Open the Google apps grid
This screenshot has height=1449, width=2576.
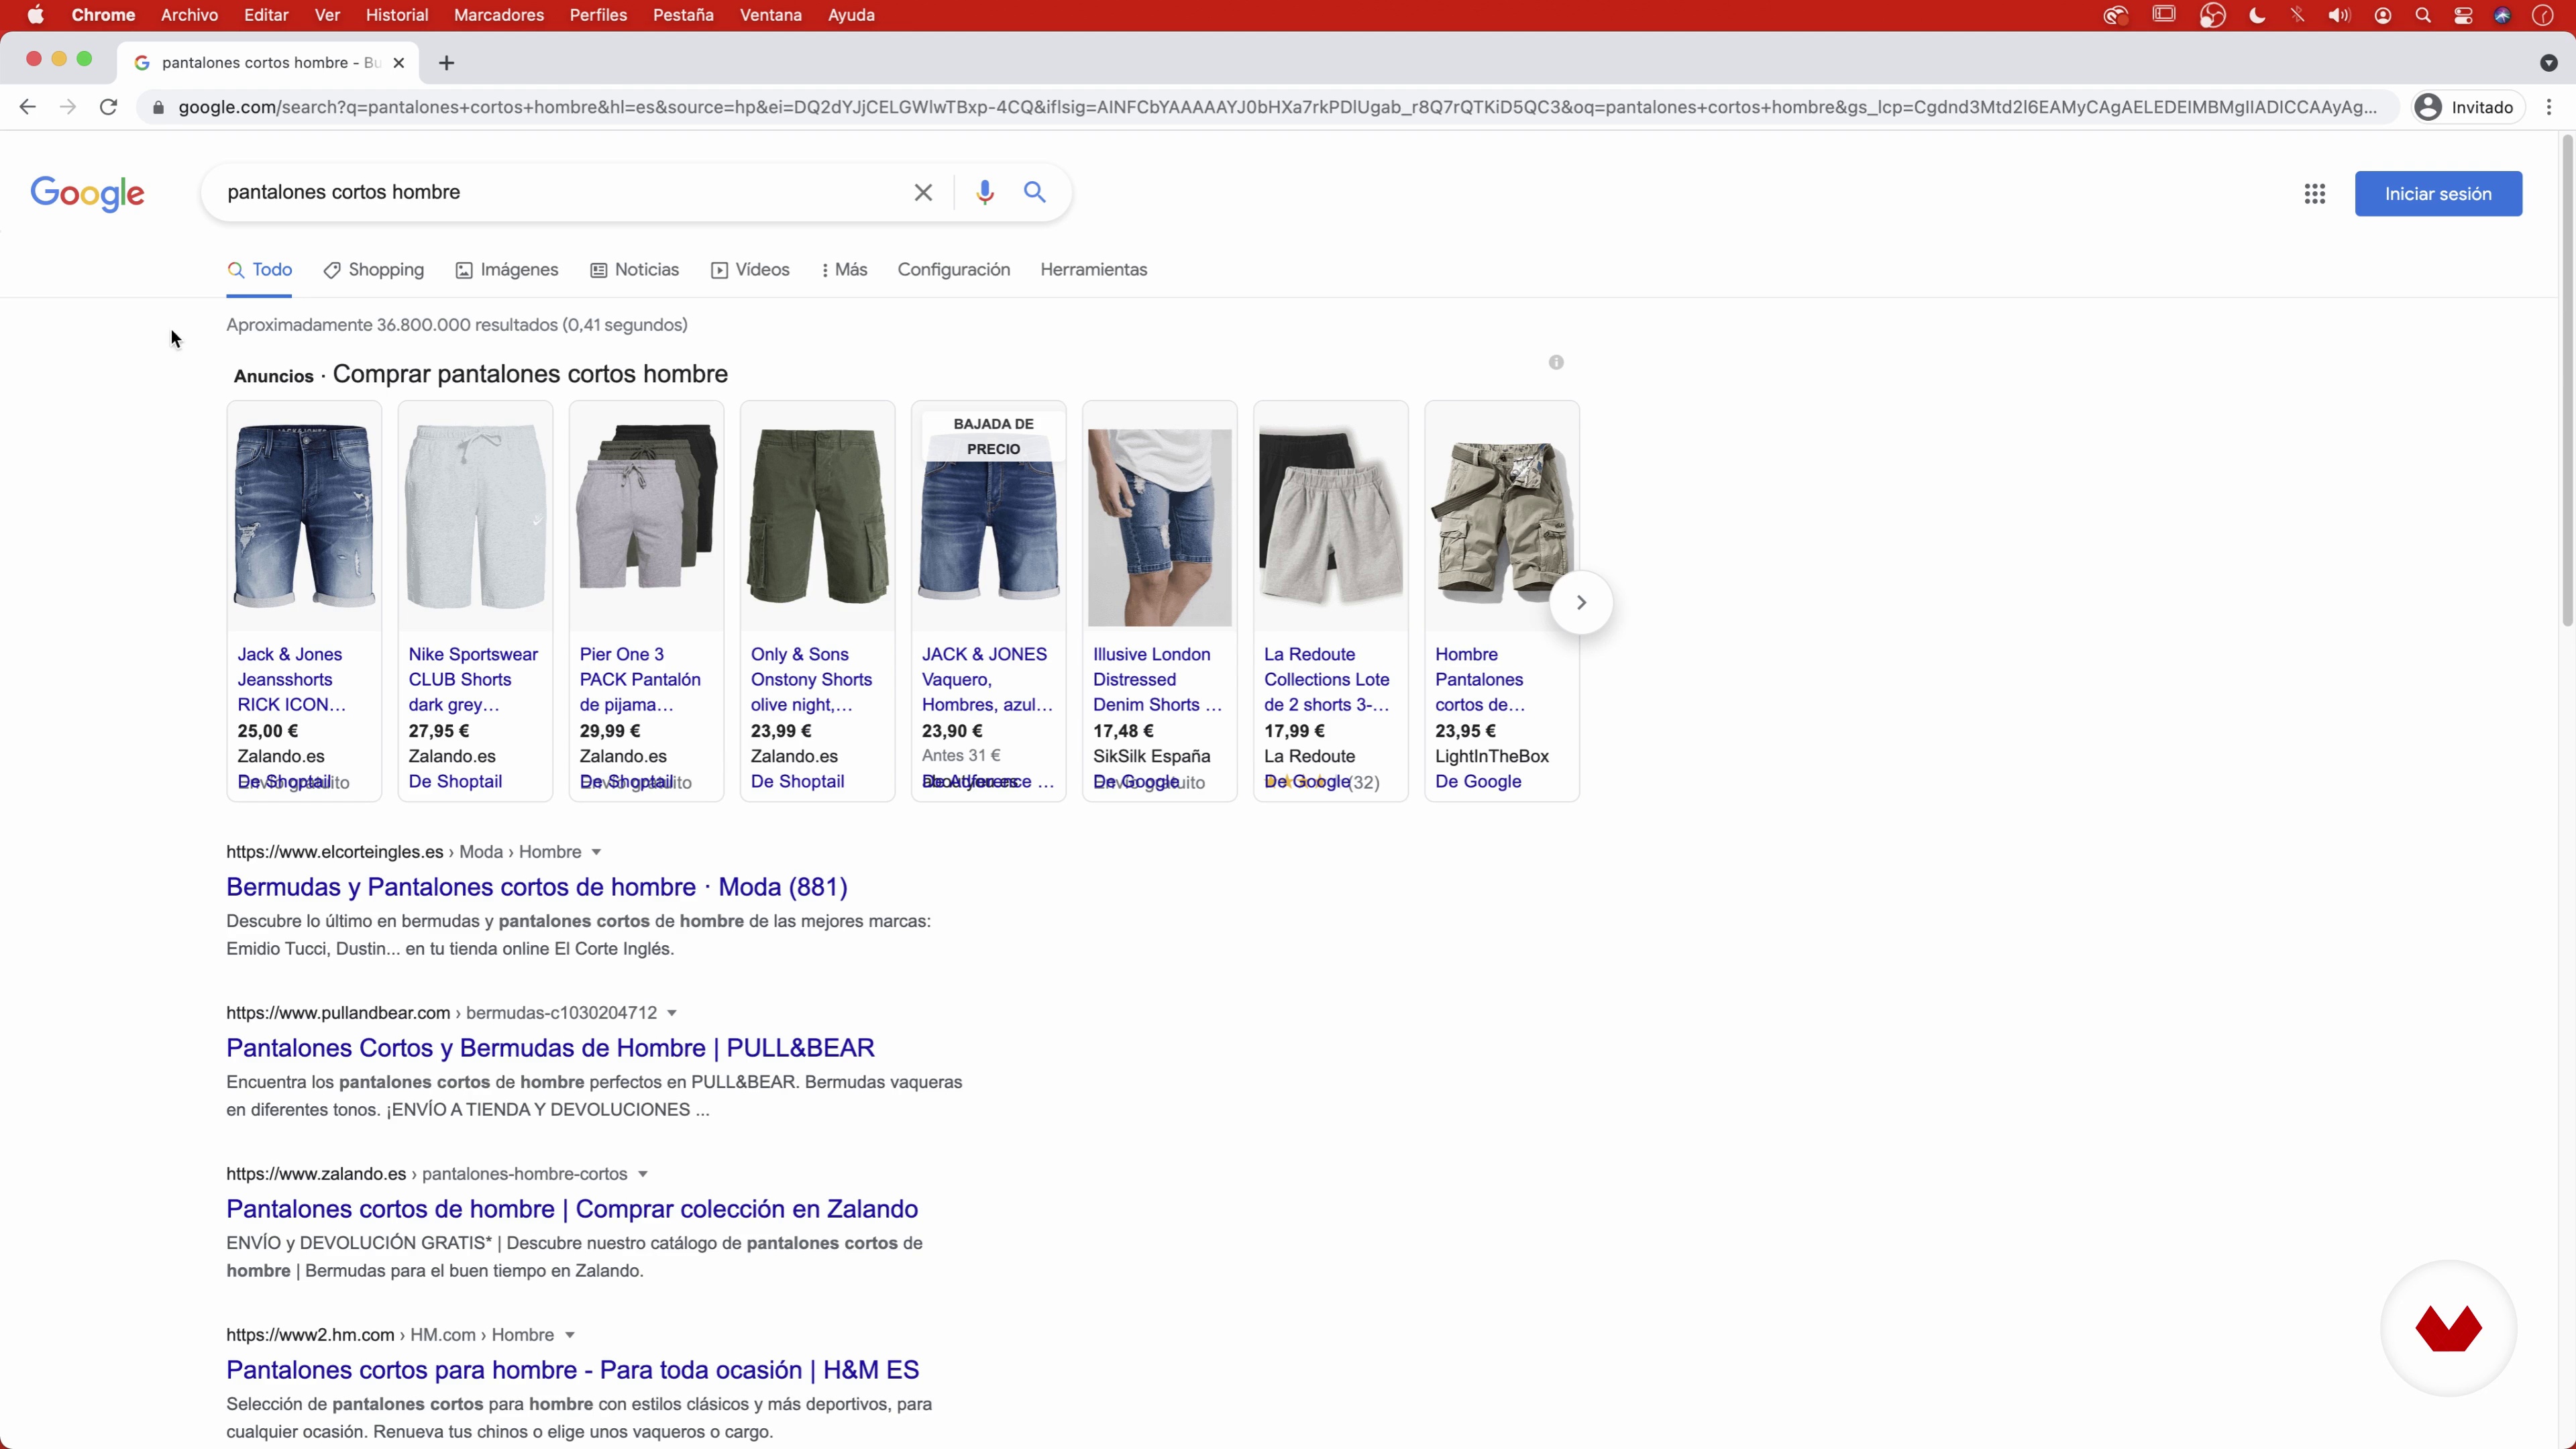(2314, 194)
